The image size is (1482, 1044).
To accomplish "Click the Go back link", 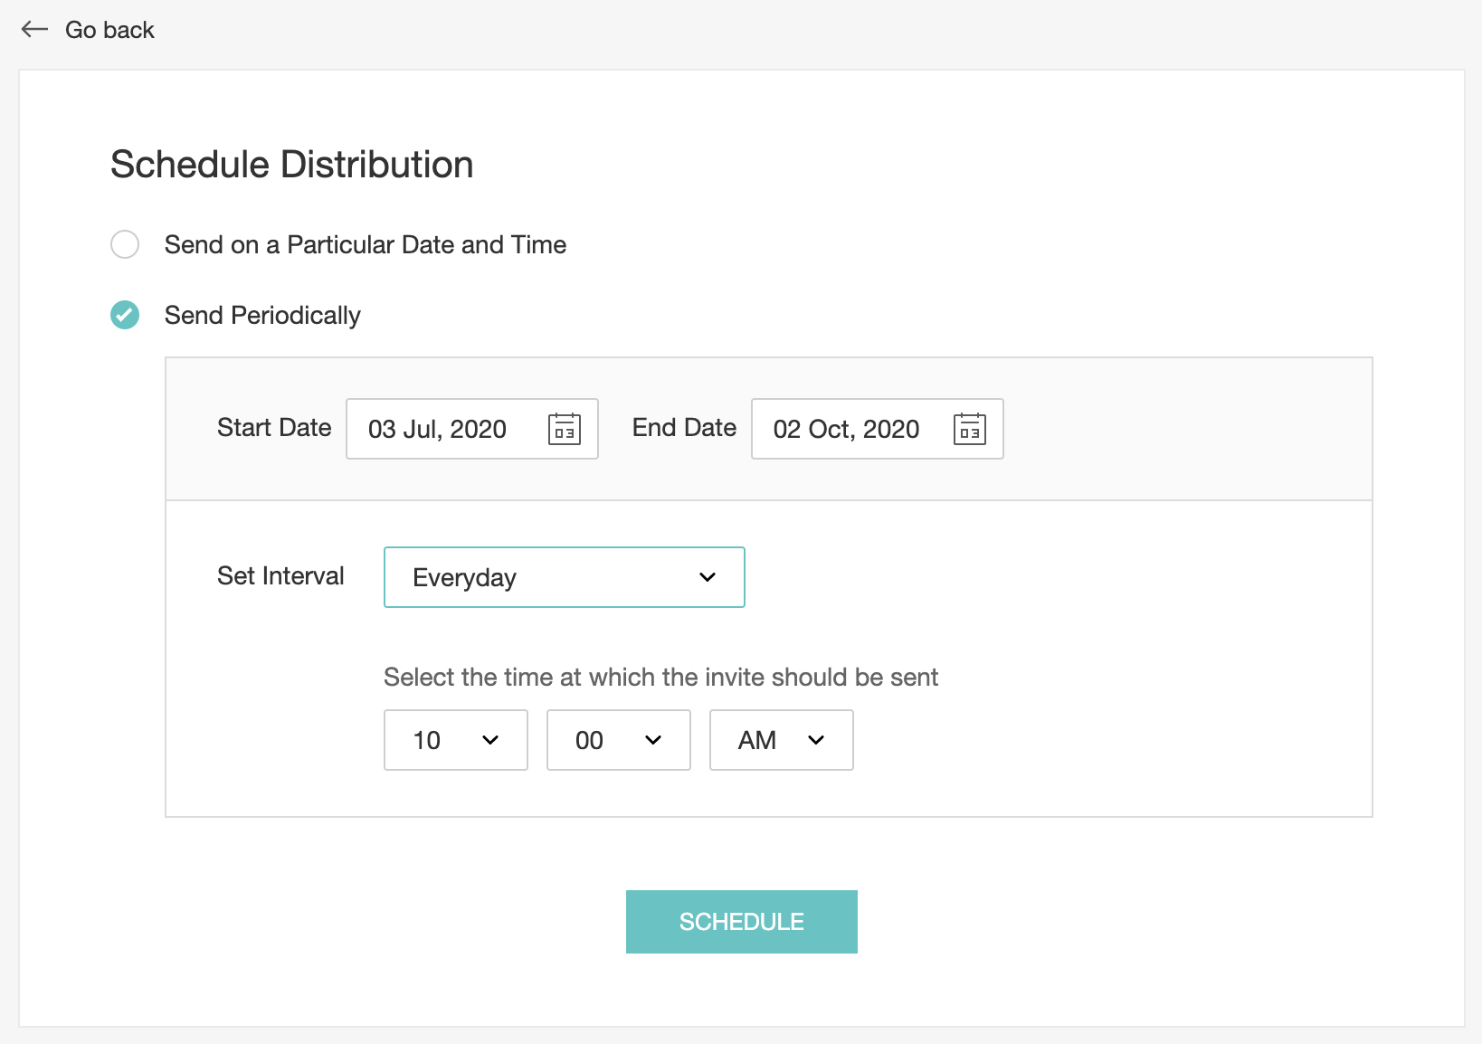I will pyautogui.click(x=109, y=29).
